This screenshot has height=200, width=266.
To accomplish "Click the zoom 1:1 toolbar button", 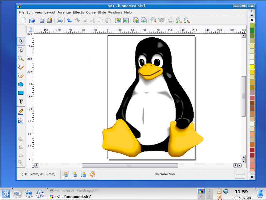I will tap(162, 20).
